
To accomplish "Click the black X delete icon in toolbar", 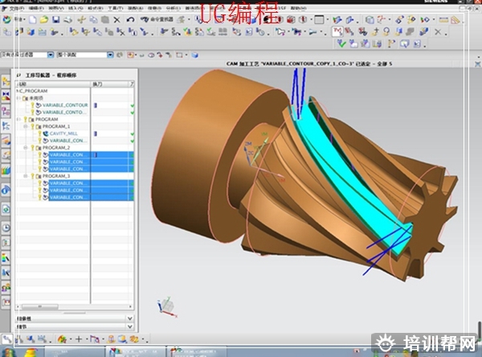I will coord(117,18).
